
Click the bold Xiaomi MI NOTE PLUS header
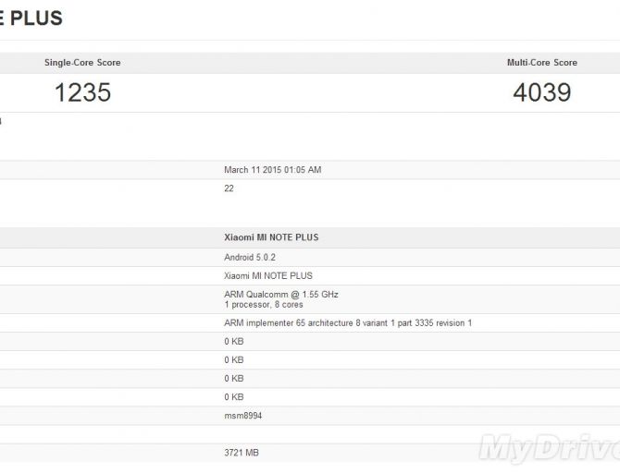pyautogui.click(x=271, y=237)
